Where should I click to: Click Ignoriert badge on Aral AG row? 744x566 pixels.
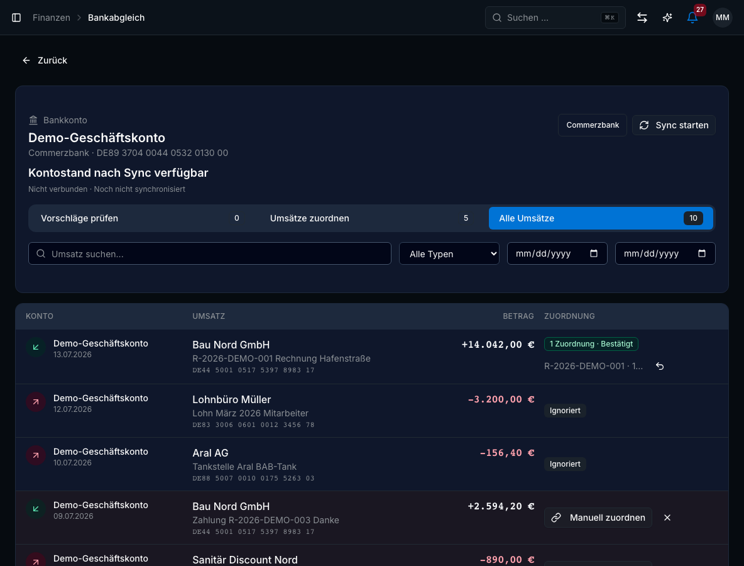[565, 464]
